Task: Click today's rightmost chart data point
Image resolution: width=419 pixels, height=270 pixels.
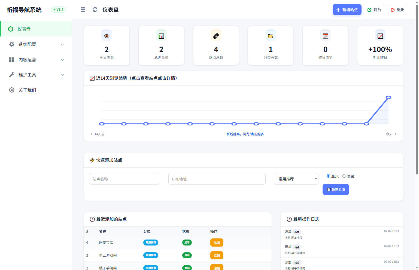Action: point(388,97)
